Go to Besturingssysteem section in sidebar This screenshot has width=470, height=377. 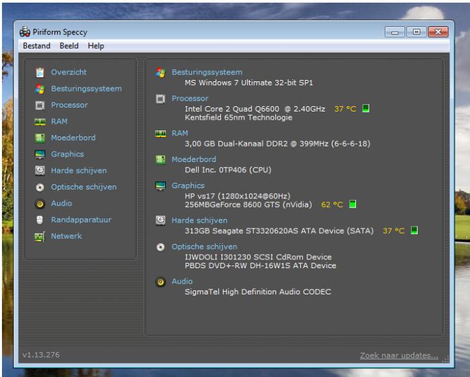click(87, 89)
